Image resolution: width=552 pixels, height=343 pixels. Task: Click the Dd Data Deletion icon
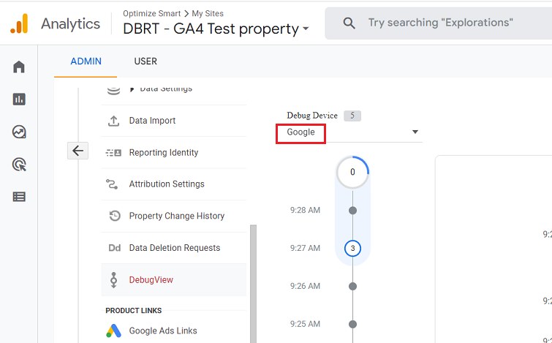tap(114, 248)
